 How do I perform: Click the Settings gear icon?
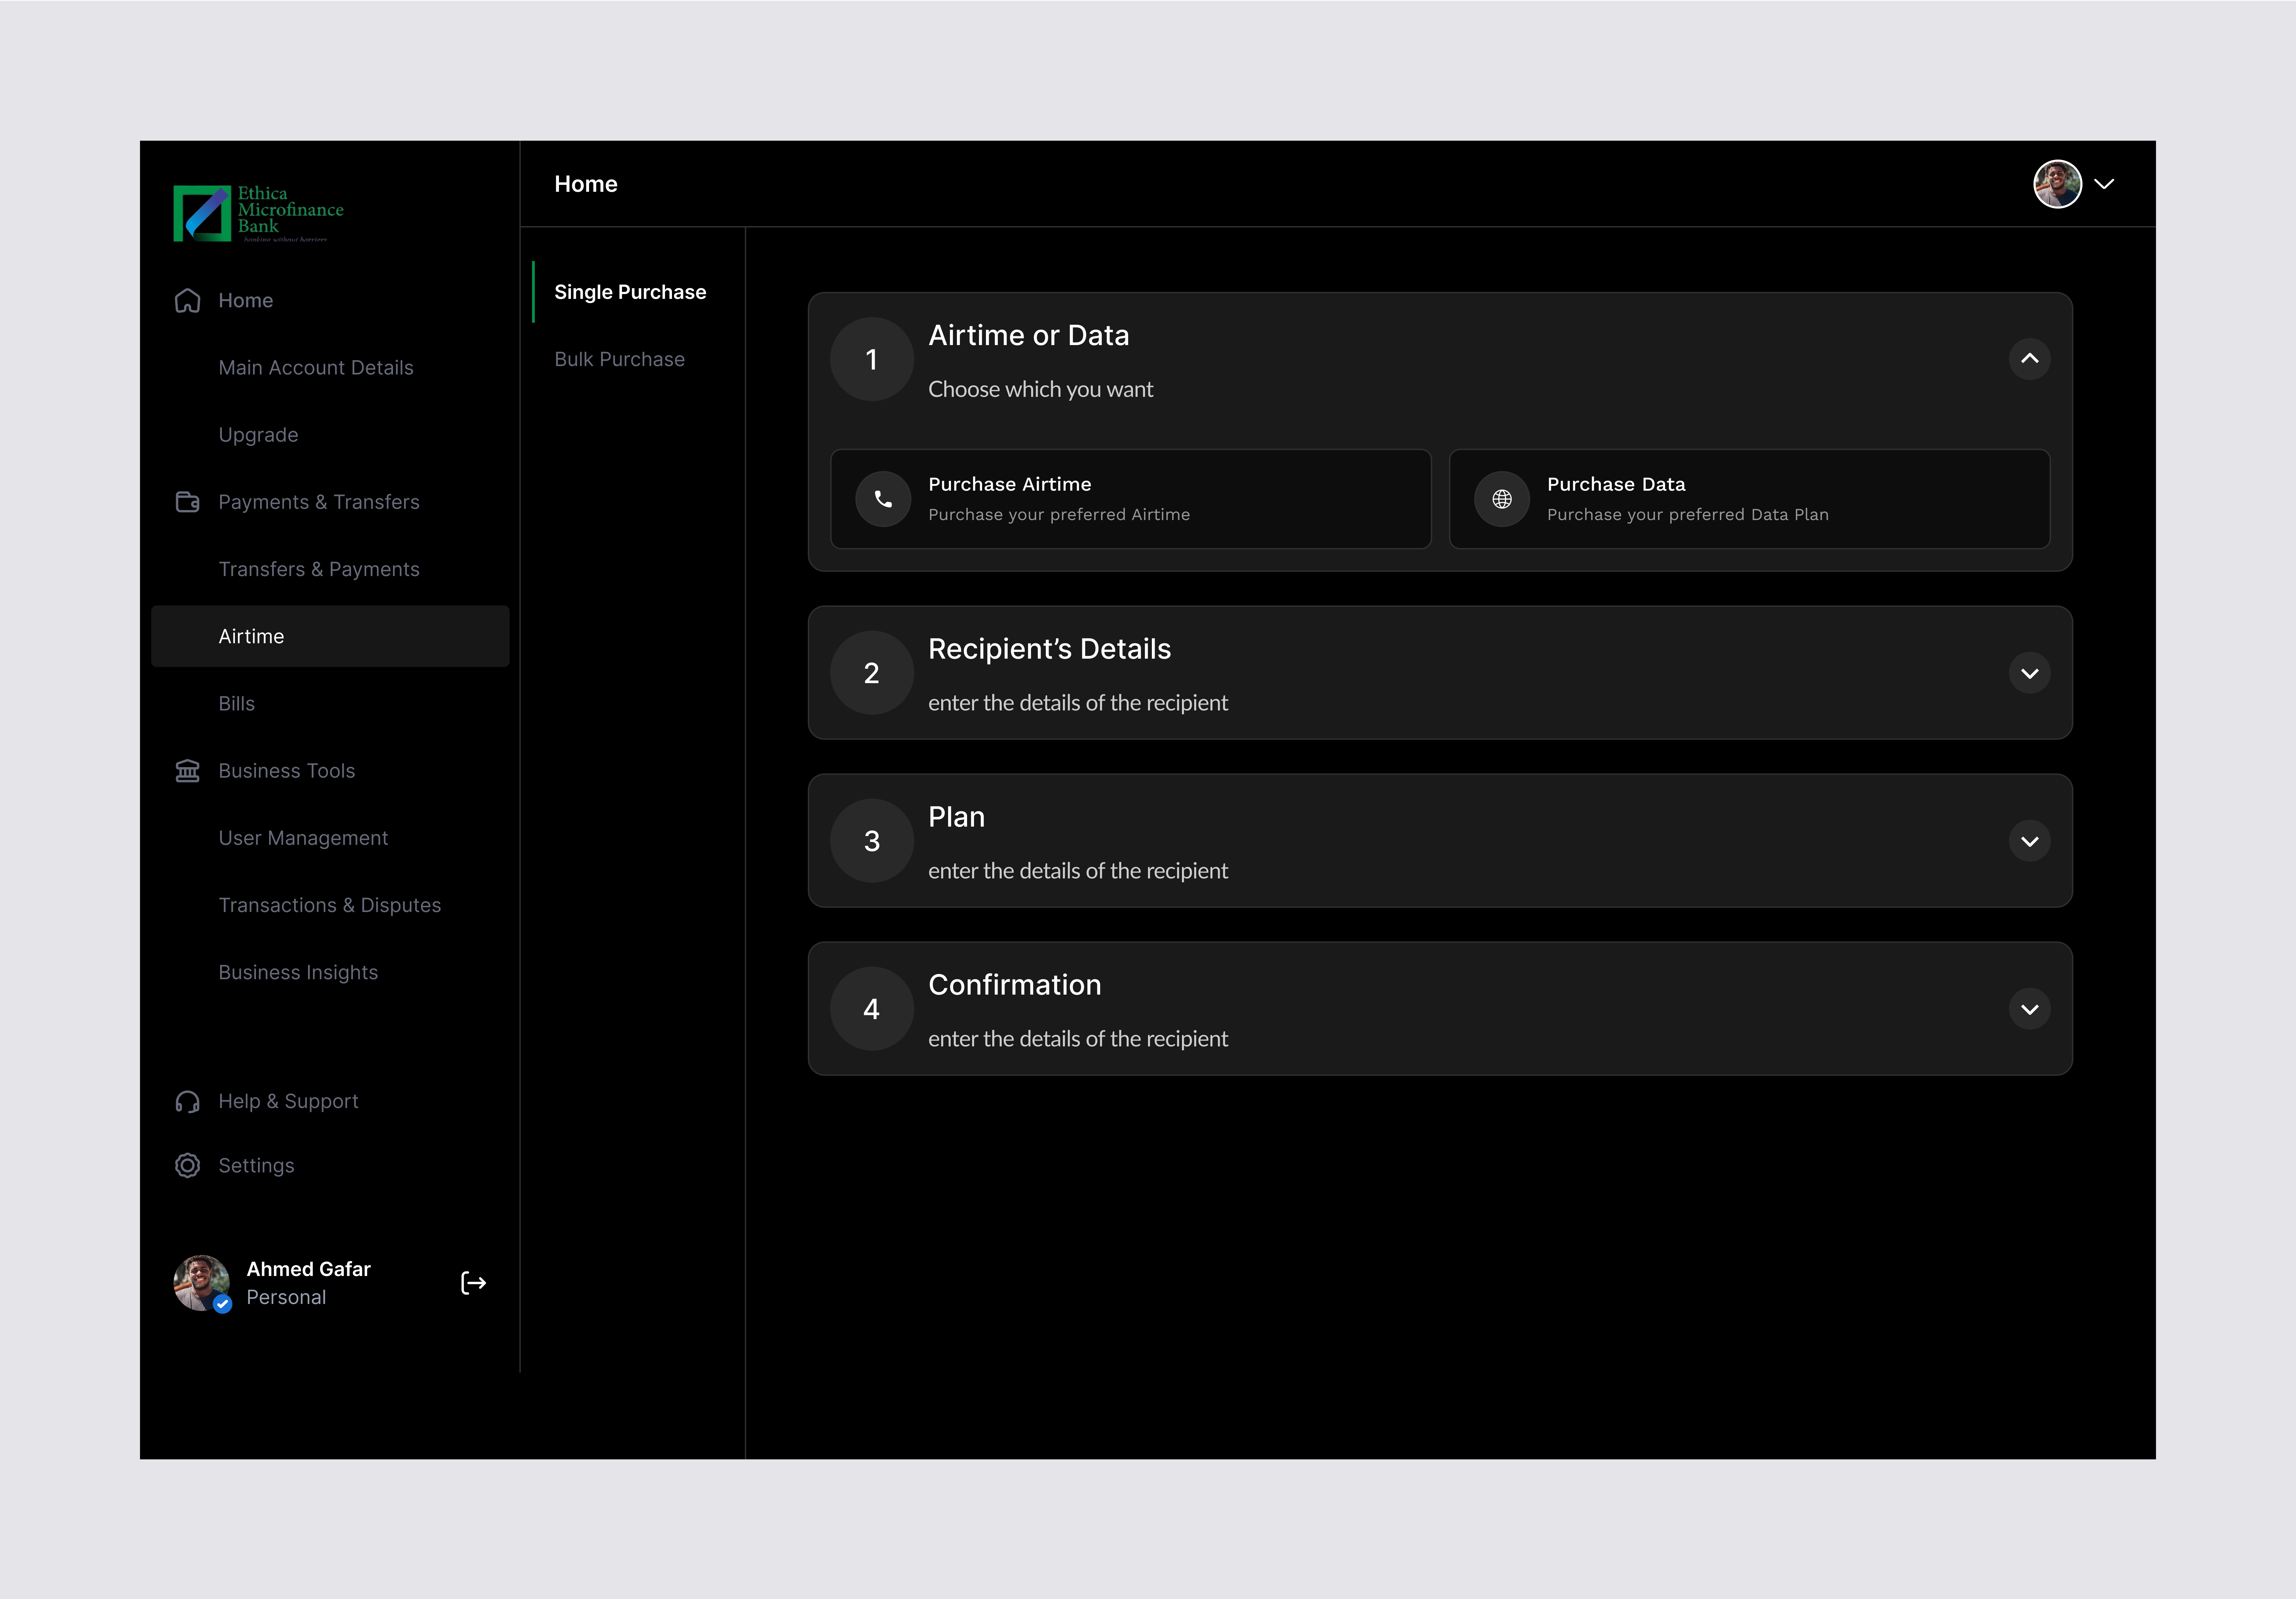pos(187,1166)
